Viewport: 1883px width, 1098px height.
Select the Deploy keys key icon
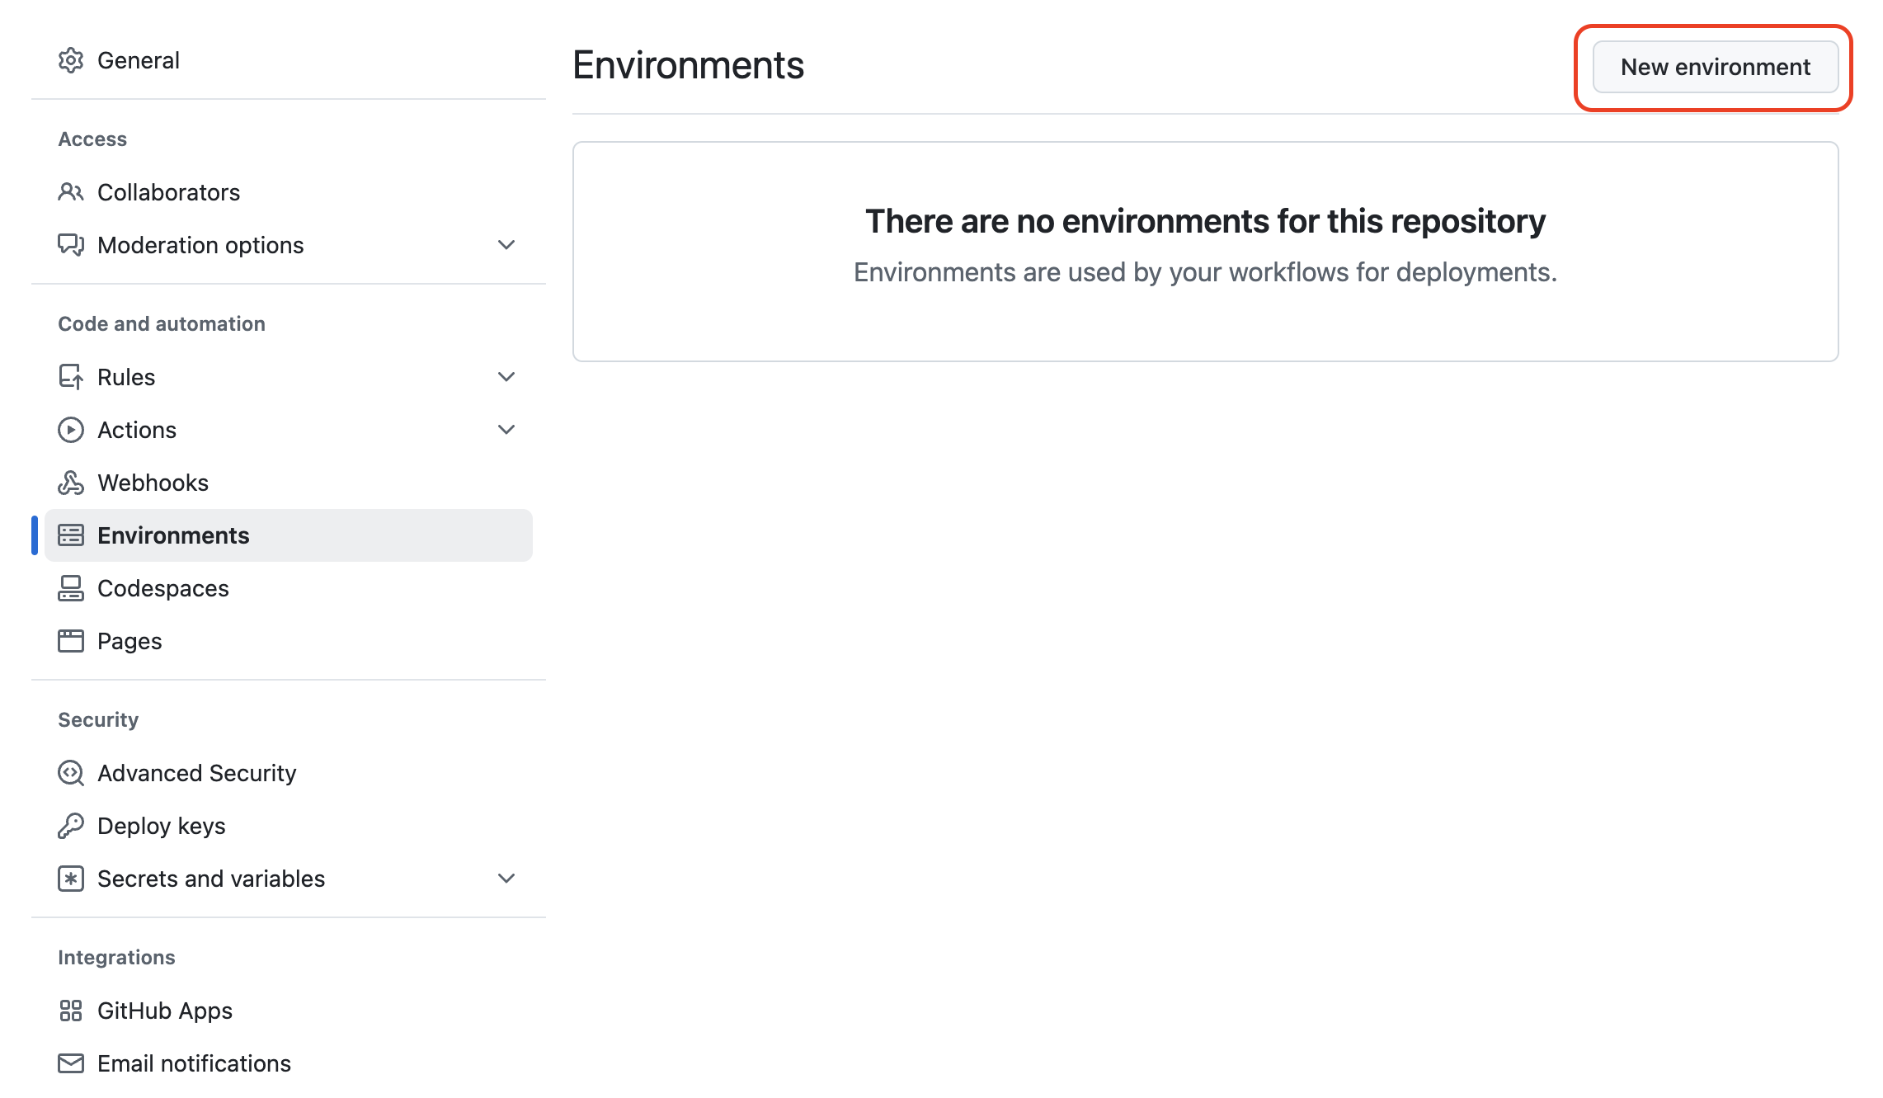click(72, 826)
